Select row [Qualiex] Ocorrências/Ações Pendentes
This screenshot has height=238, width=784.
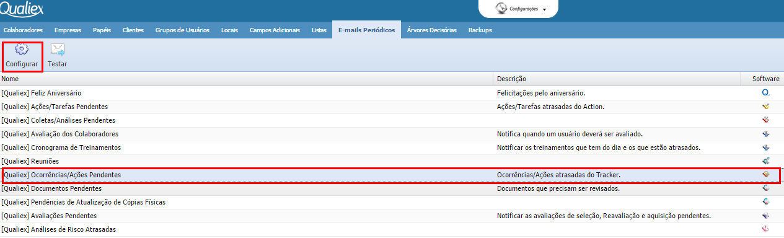(x=392, y=175)
